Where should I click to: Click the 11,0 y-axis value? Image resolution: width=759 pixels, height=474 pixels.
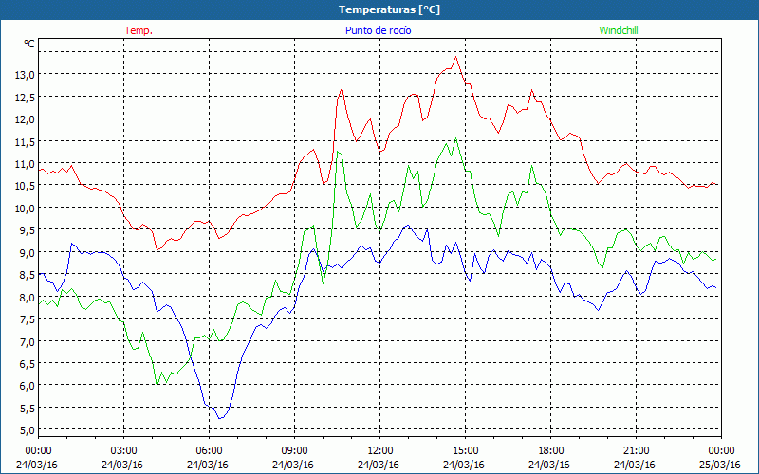pos(27,163)
